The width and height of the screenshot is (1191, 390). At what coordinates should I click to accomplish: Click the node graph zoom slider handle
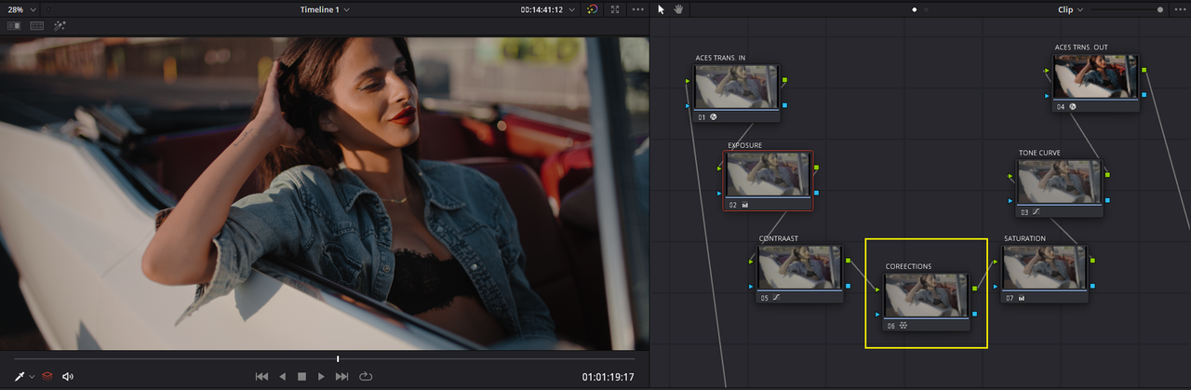pyautogui.click(x=1160, y=9)
